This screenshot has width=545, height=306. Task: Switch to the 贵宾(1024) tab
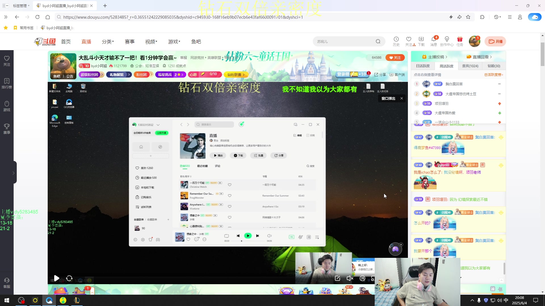(470, 66)
